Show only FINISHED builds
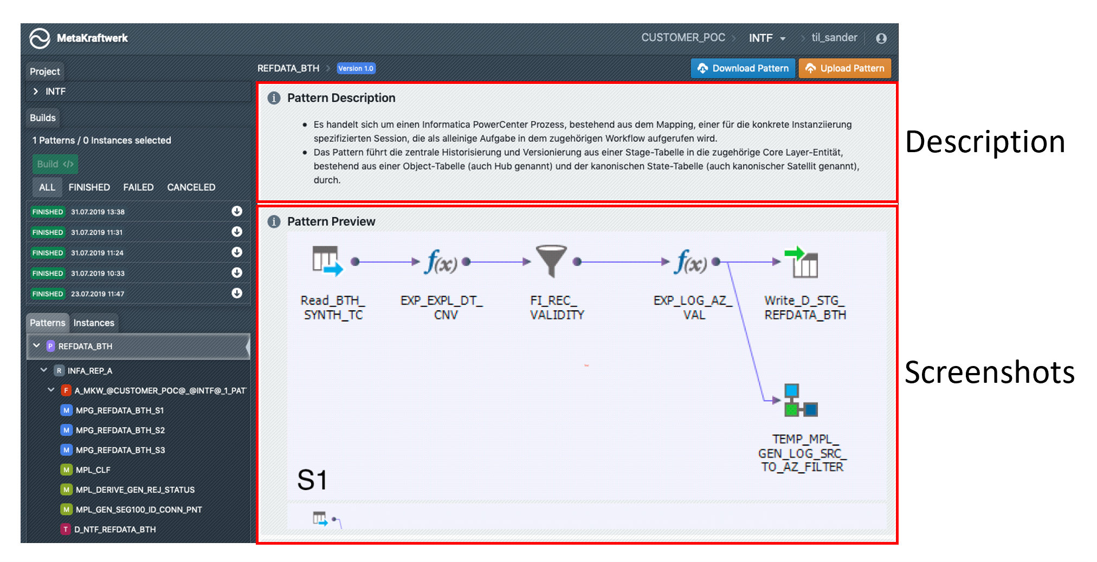 pyautogui.click(x=89, y=187)
